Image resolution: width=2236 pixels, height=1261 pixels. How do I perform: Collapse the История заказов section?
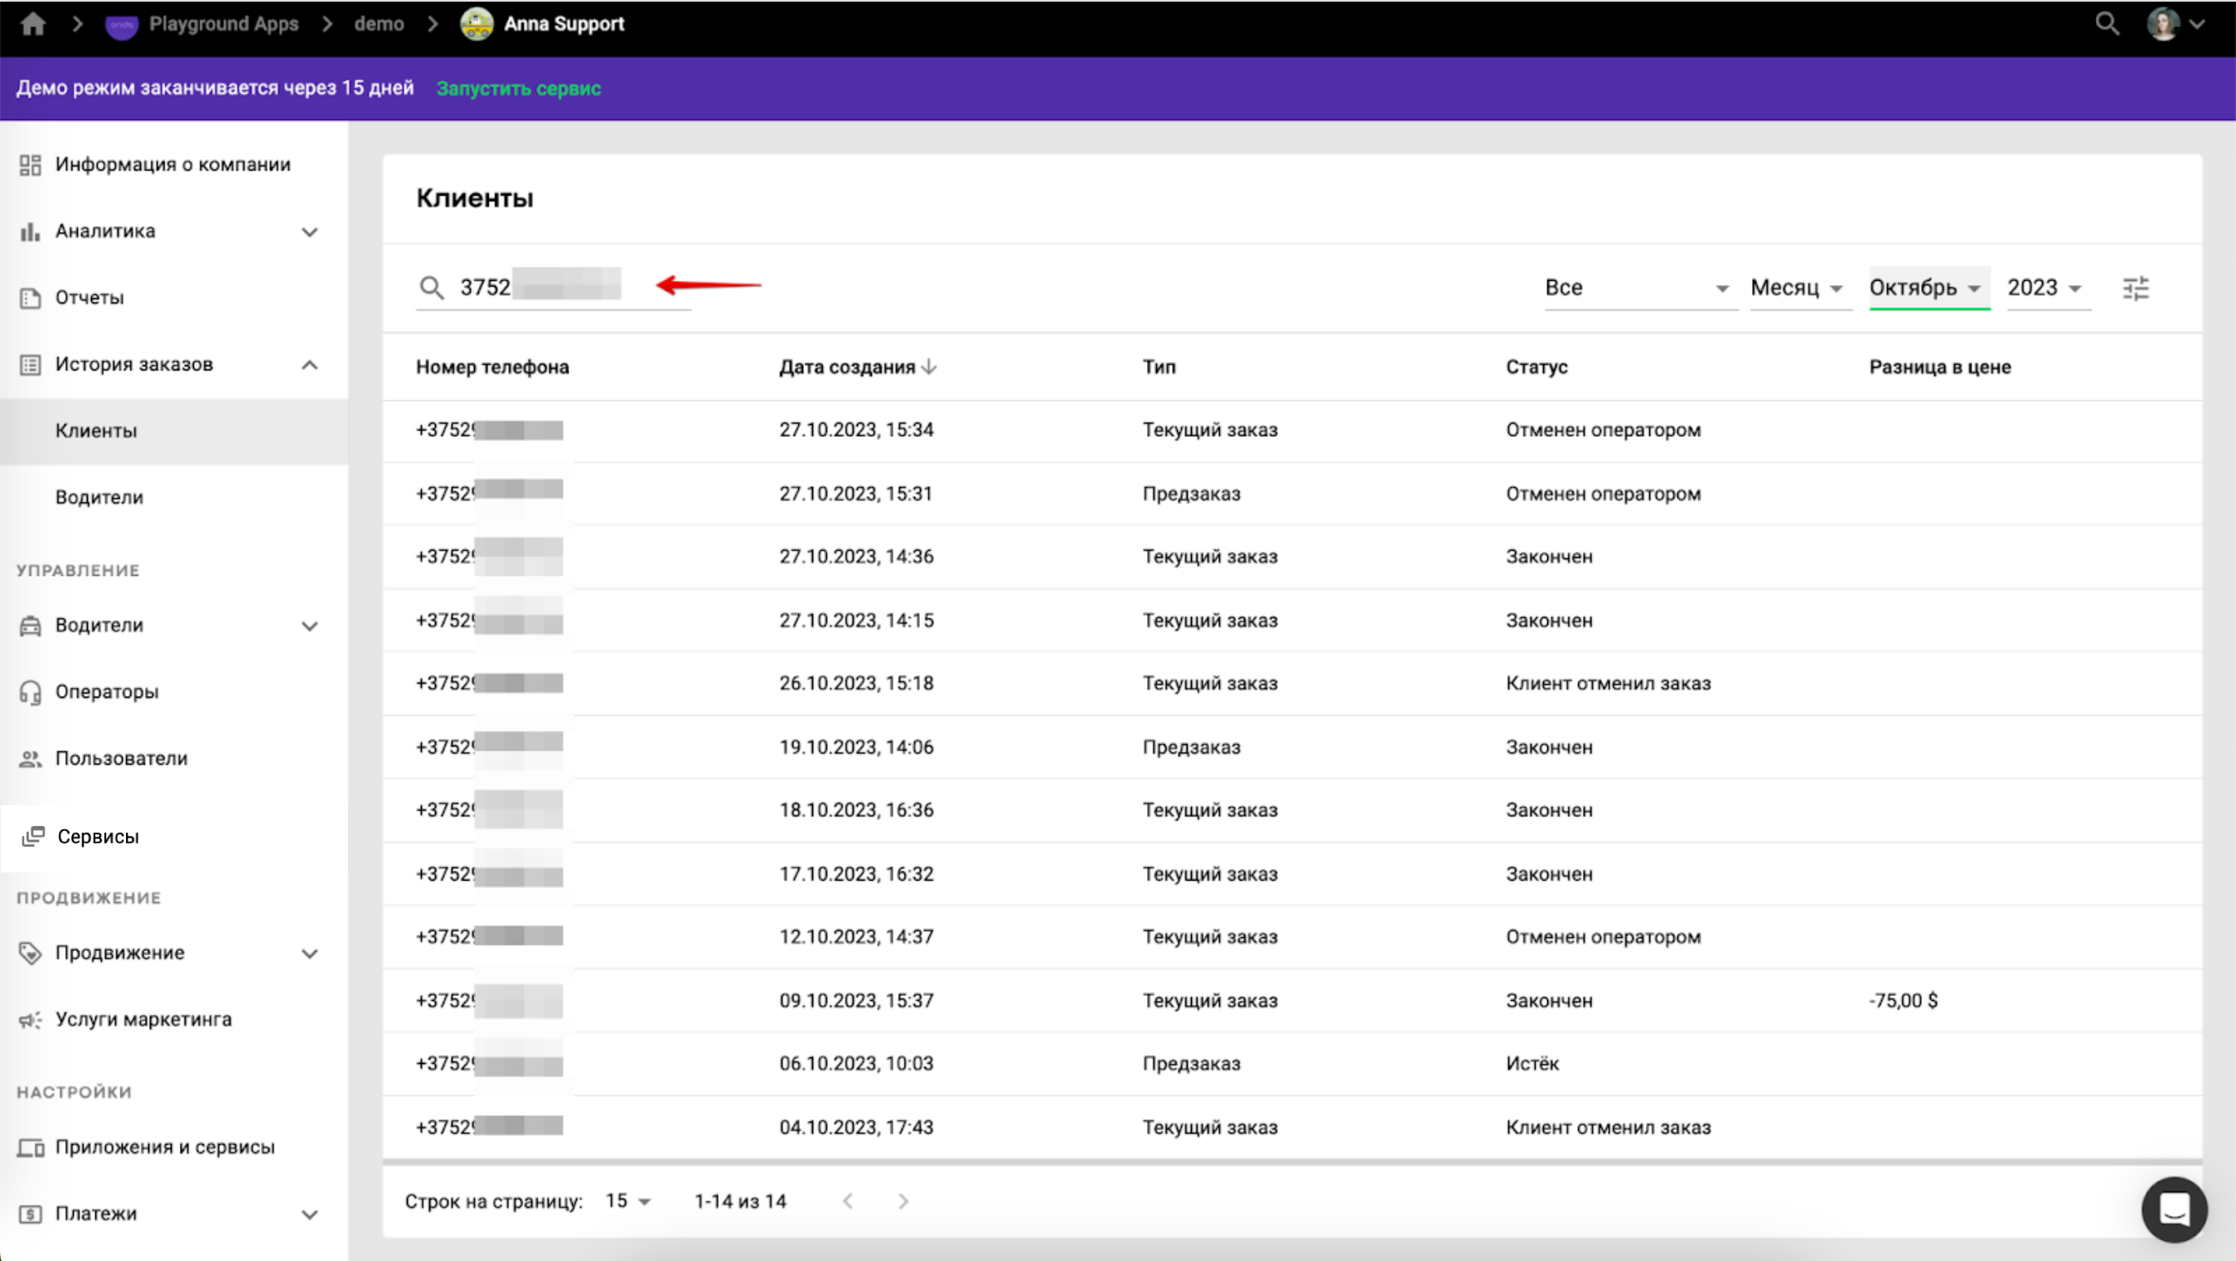pos(309,365)
